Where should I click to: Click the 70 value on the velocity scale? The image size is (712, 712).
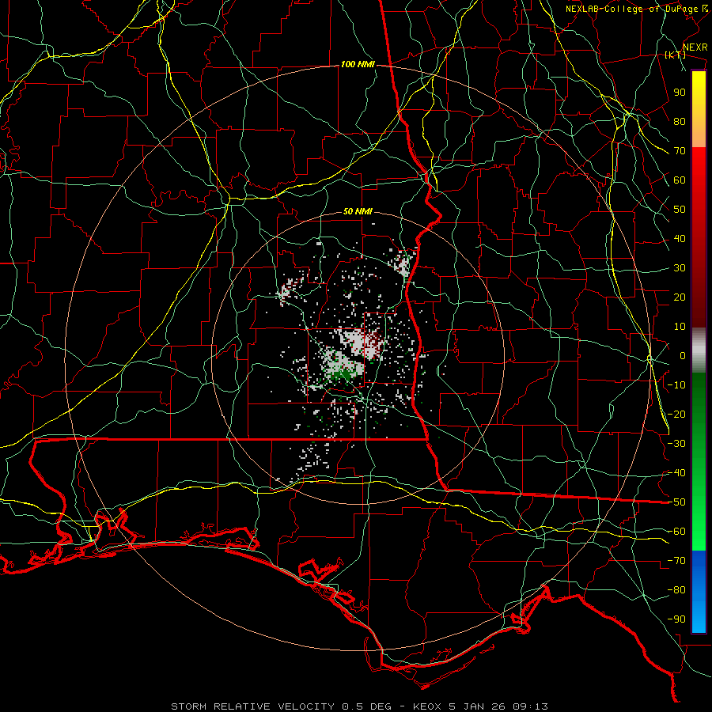(680, 151)
